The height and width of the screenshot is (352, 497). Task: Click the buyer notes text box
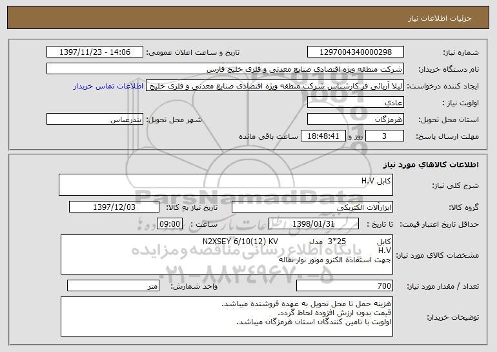point(227,316)
